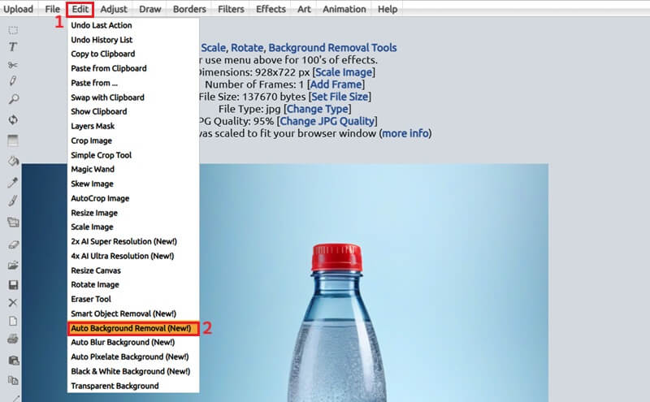Select Magic Wand in the Edit menu
This screenshot has height=402, width=650.
point(93,169)
